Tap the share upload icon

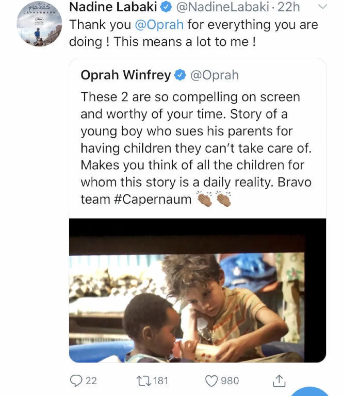279,381
